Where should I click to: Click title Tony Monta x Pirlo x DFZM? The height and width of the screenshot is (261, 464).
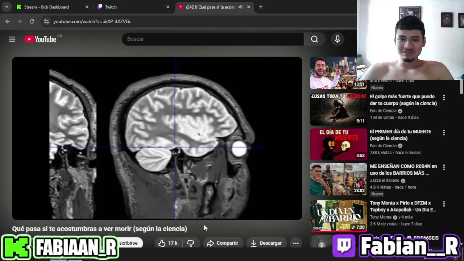point(403,206)
